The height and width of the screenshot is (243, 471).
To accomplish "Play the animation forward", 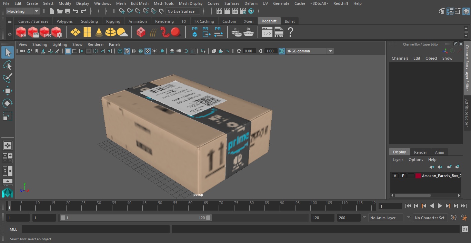I will pos(440,206).
